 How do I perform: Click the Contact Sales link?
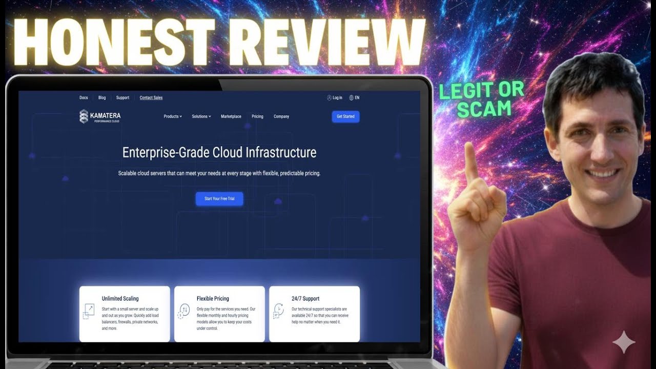pos(151,97)
